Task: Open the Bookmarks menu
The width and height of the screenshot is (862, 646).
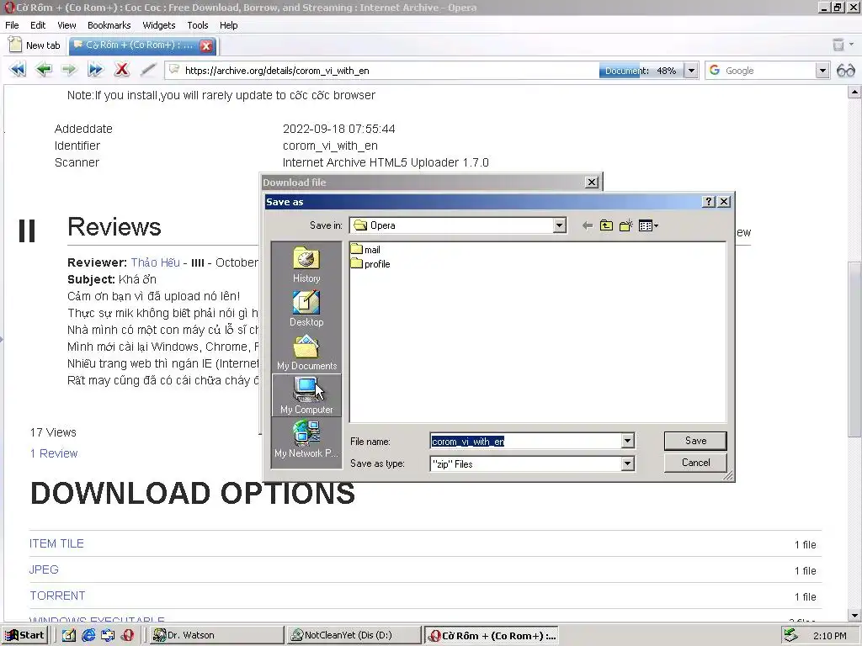Action: [x=109, y=25]
